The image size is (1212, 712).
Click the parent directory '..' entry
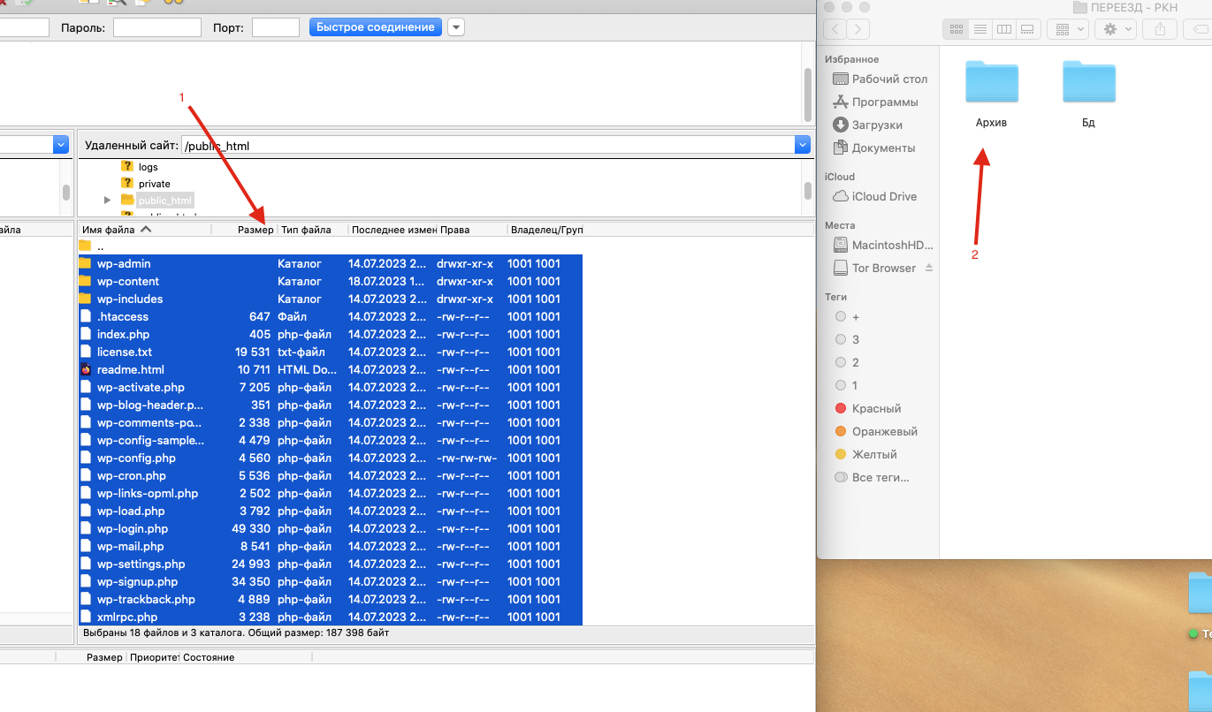(331, 246)
